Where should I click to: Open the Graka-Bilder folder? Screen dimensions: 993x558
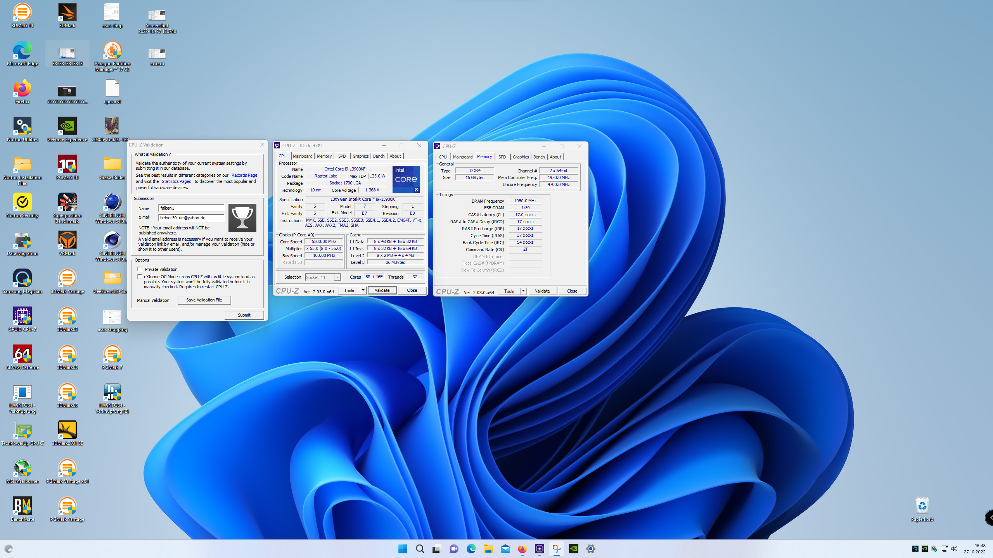click(x=112, y=167)
